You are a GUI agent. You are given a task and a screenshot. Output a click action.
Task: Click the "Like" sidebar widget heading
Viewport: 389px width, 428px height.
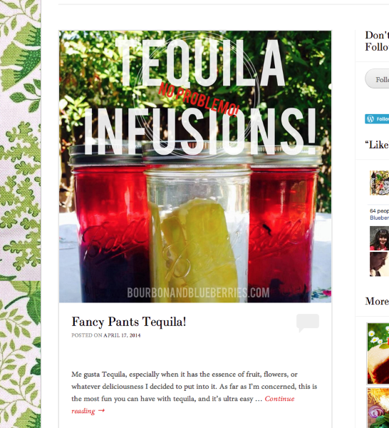(x=377, y=145)
